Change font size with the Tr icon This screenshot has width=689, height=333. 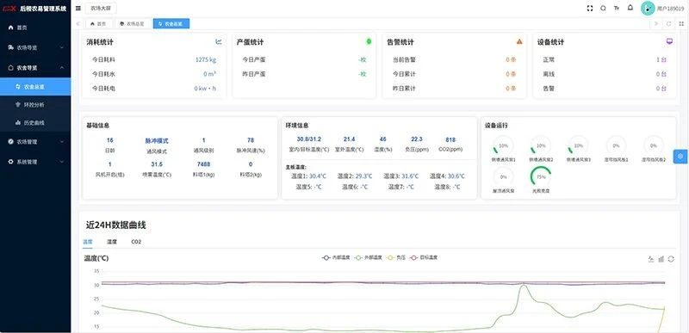tap(617, 8)
